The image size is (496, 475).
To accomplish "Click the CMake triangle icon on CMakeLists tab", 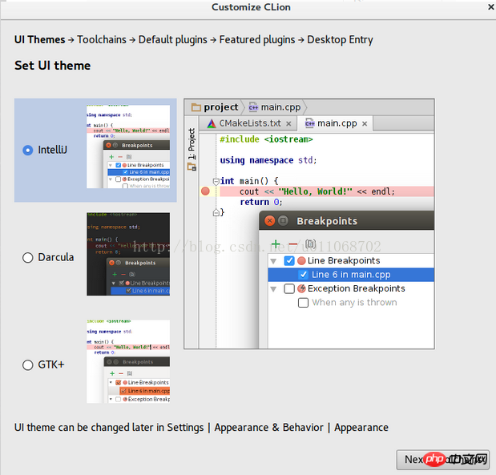I will click(212, 123).
